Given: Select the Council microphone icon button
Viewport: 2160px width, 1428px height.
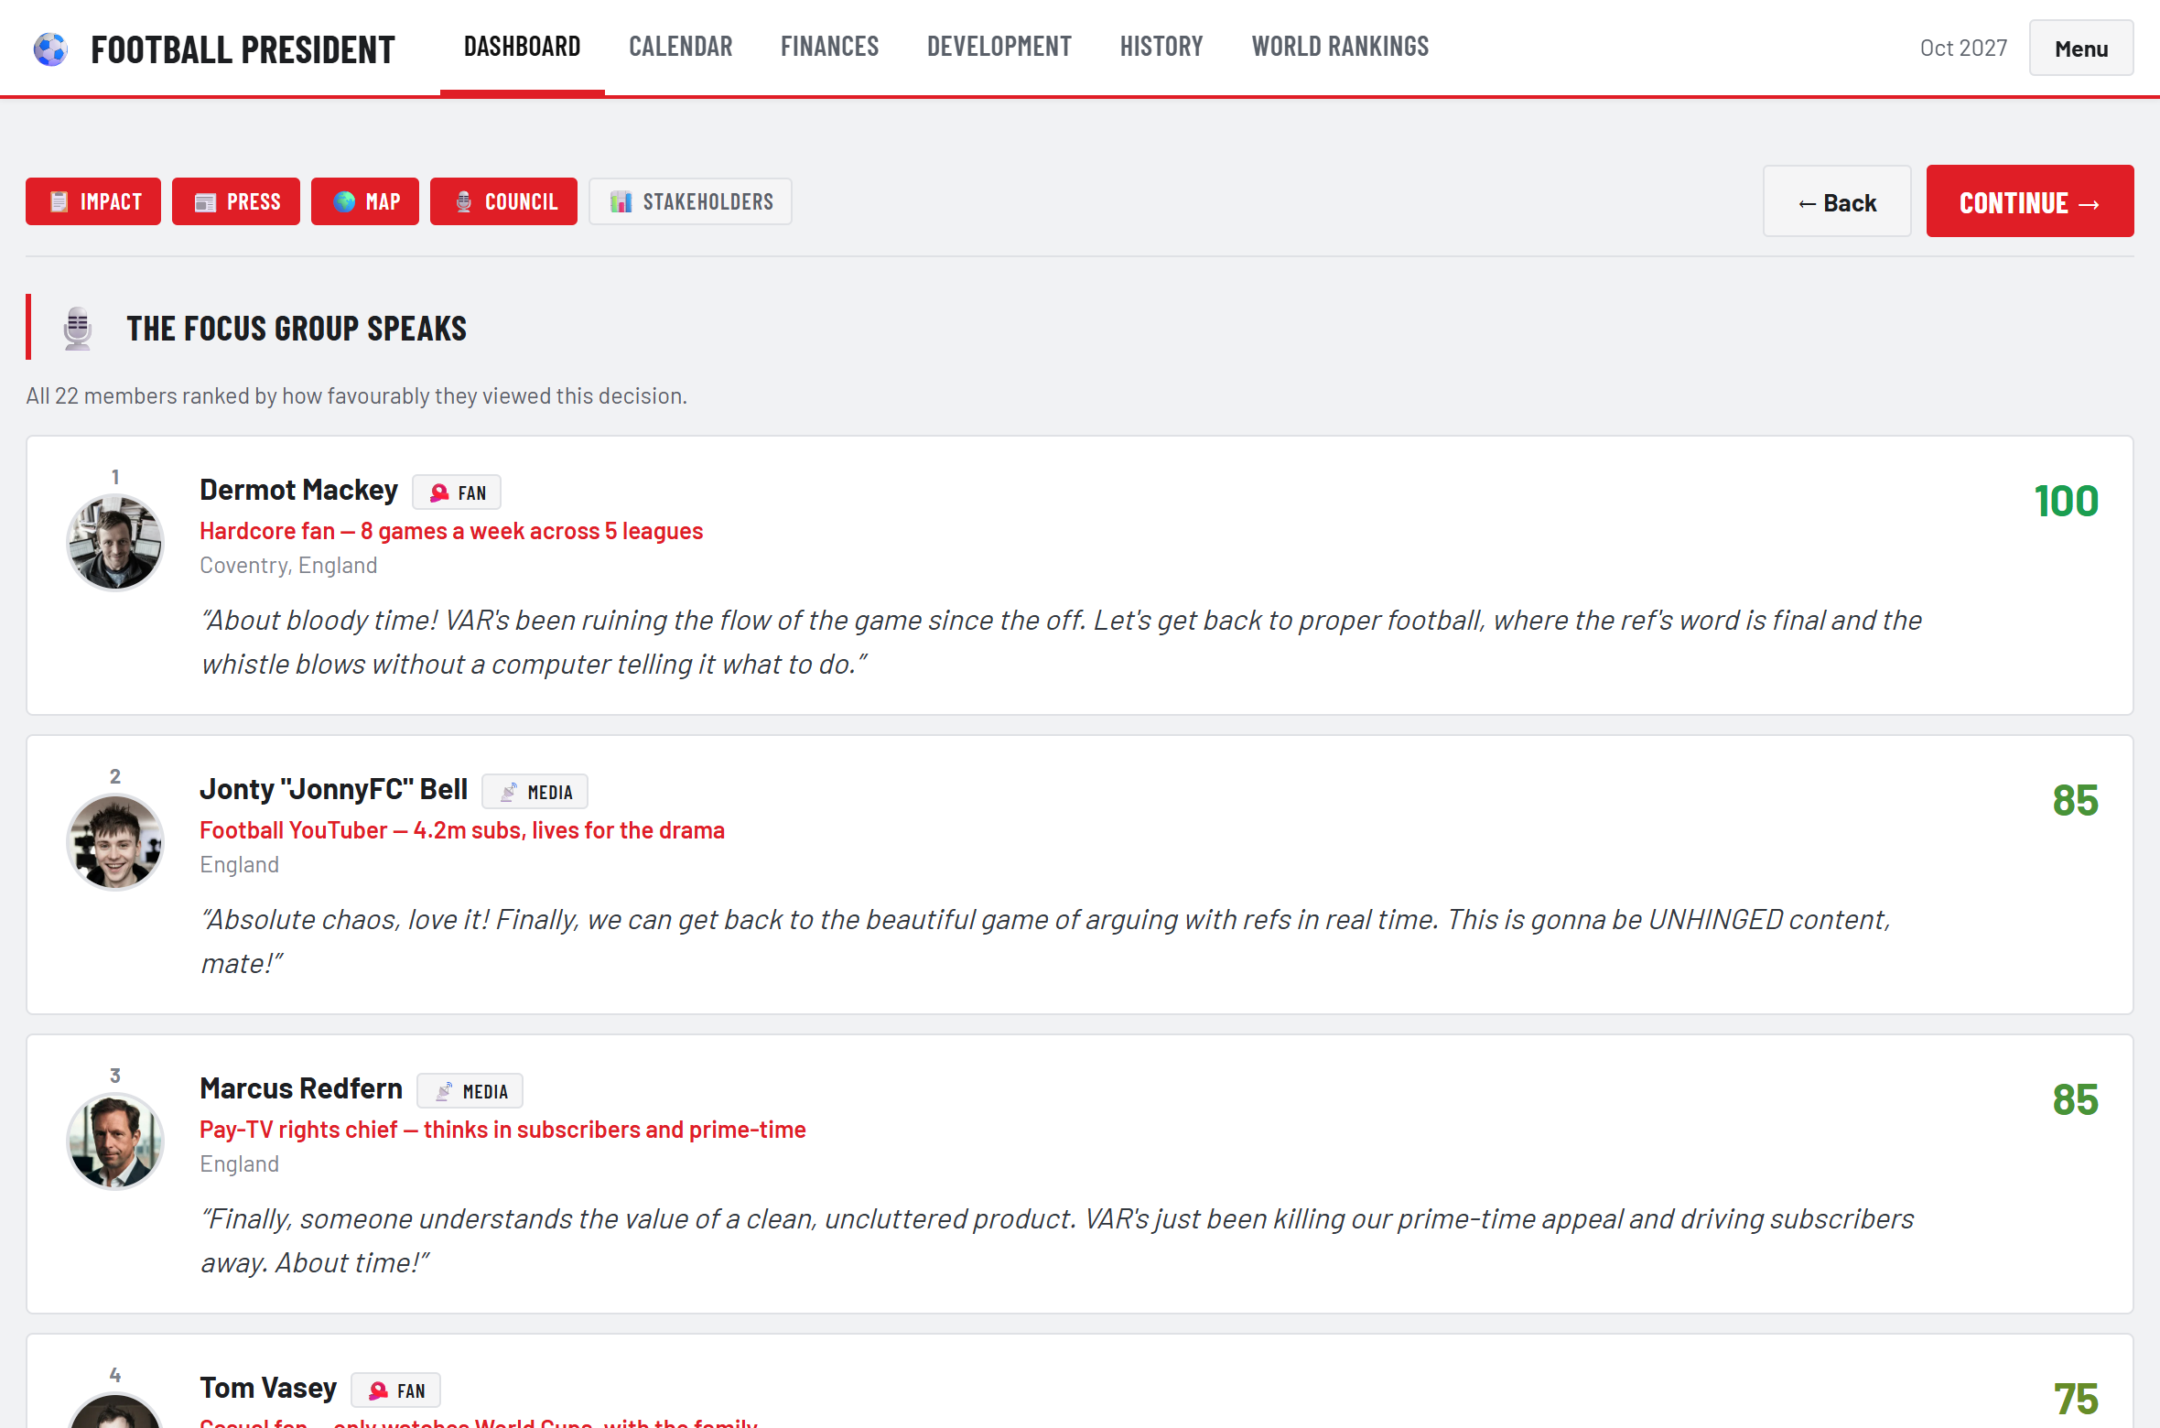Looking at the screenshot, I should pos(503,201).
